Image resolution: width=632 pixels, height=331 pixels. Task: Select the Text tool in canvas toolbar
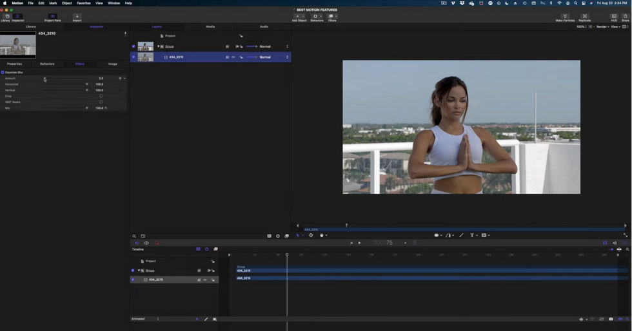pyautogui.click(x=472, y=235)
